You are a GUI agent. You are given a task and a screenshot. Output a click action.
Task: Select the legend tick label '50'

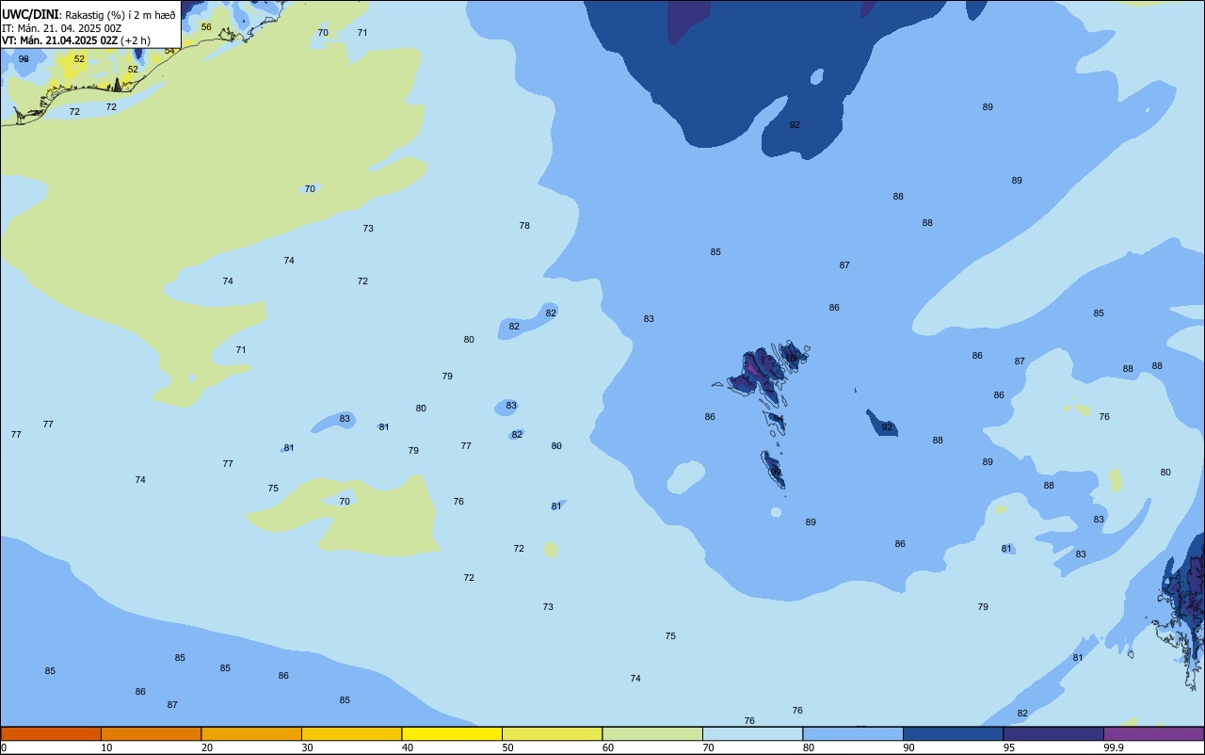click(x=508, y=747)
